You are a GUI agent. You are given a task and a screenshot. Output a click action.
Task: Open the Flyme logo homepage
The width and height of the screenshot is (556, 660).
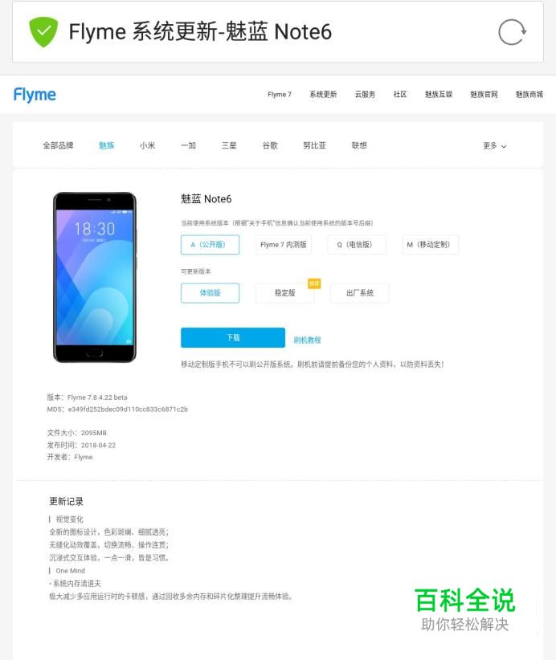point(35,95)
